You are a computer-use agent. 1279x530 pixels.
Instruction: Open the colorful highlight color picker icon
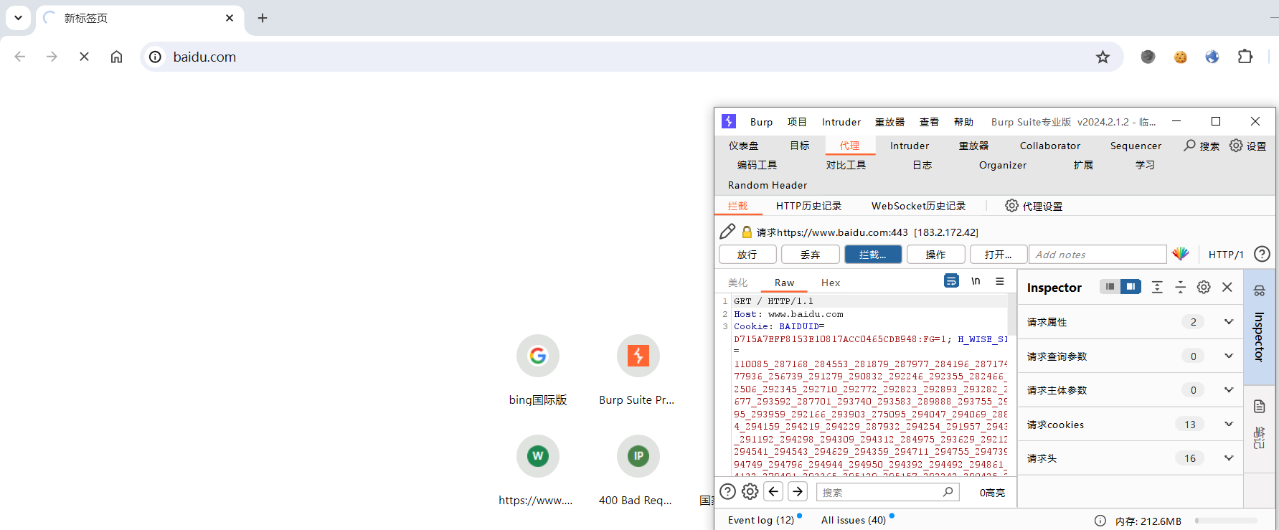[x=1180, y=254]
